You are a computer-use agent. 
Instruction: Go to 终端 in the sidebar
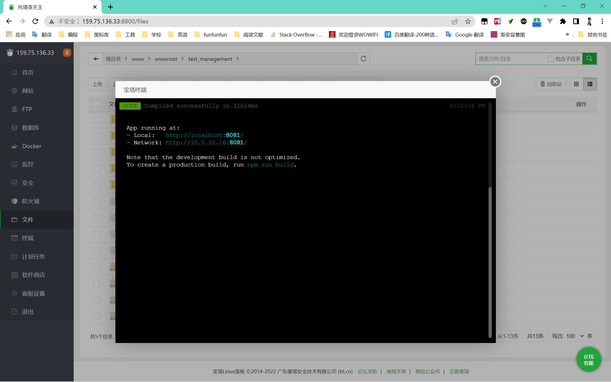28,238
